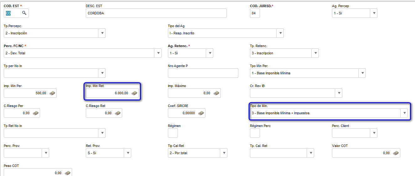Viewport: 415px width, 176px height.
Task: Open the Perc. FC/NC dropdown
Action: click(x=158, y=53)
